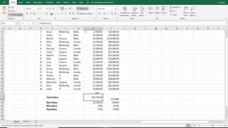
Task: Click the Format cells icon
Action: [x=164, y=9]
